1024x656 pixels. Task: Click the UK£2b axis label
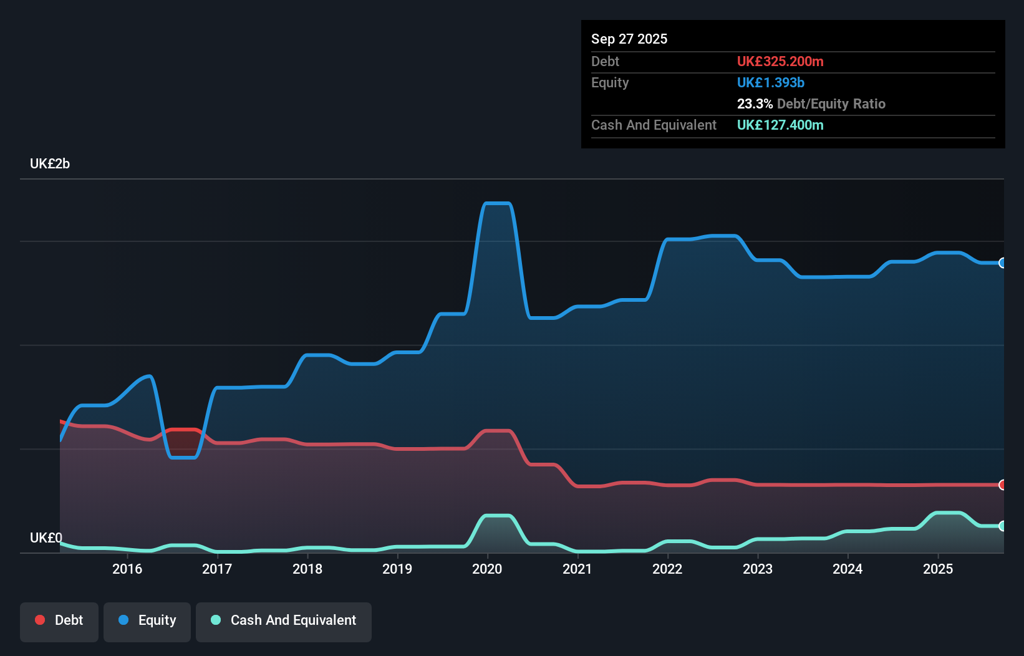[50, 163]
